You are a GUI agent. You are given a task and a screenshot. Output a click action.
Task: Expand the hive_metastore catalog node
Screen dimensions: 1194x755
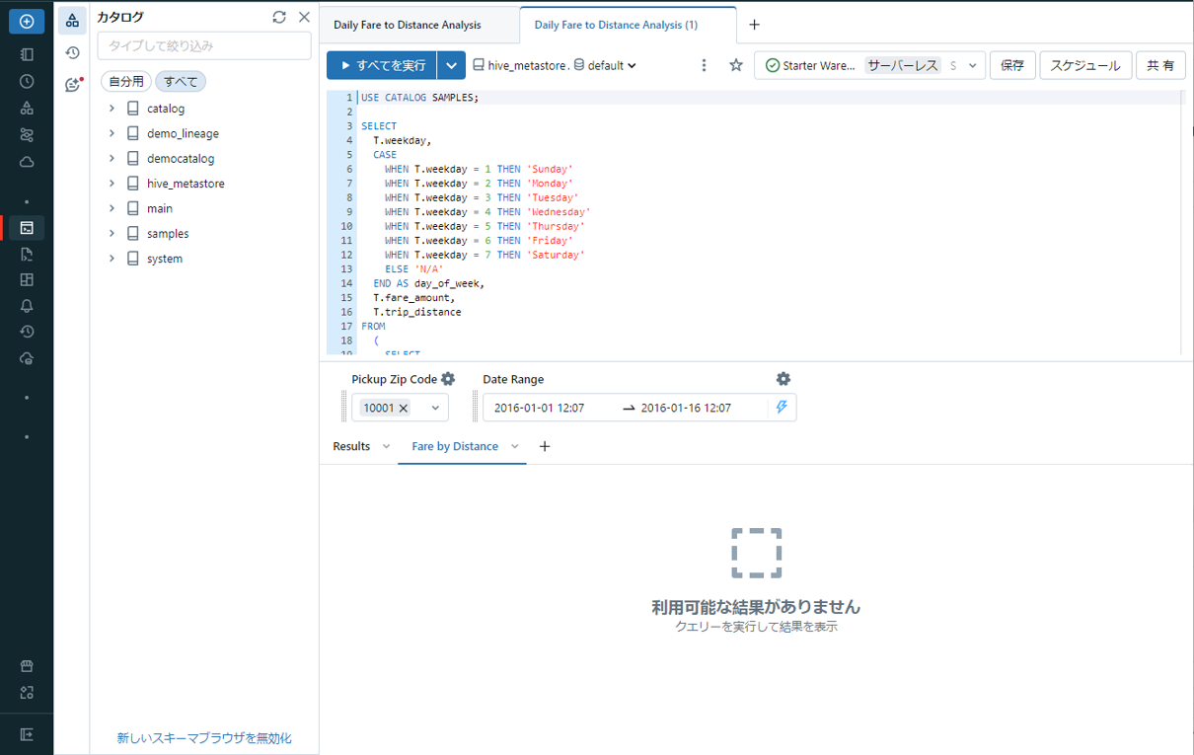112,184
